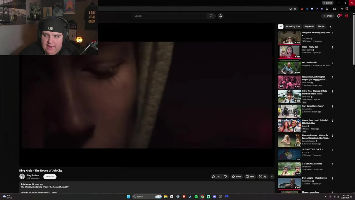Image resolution: width=355 pixels, height=200 pixels.
Task: Expand description with ...more
Action: pos(54,192)
